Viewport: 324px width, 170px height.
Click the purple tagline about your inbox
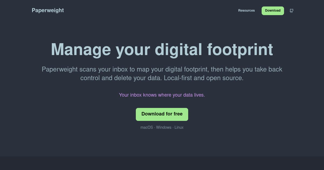point(162,95)
